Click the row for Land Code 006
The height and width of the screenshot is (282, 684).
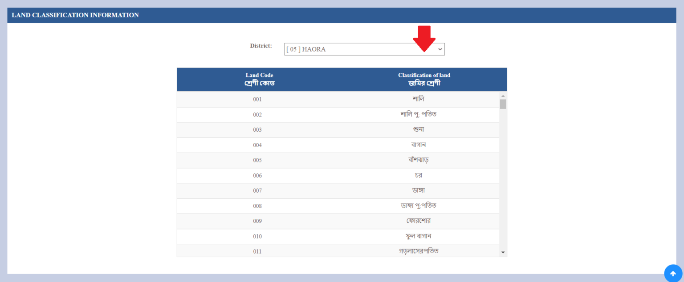[339, 175]
